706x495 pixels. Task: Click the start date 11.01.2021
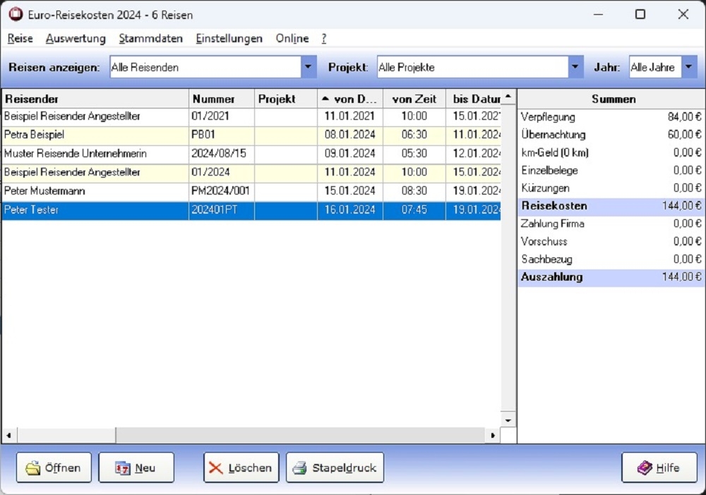(x=350, y=116)
